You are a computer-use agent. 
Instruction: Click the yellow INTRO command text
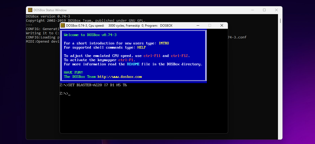pos(164,43)
